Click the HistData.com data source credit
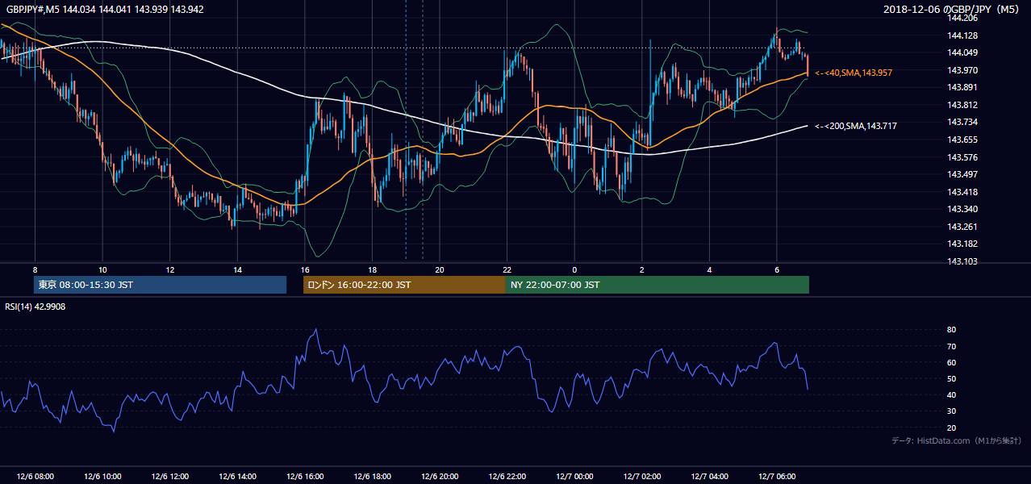This screenshot has height=484, width=1031. point(957,441)
